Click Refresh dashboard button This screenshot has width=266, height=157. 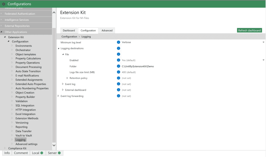pos(249,30)
